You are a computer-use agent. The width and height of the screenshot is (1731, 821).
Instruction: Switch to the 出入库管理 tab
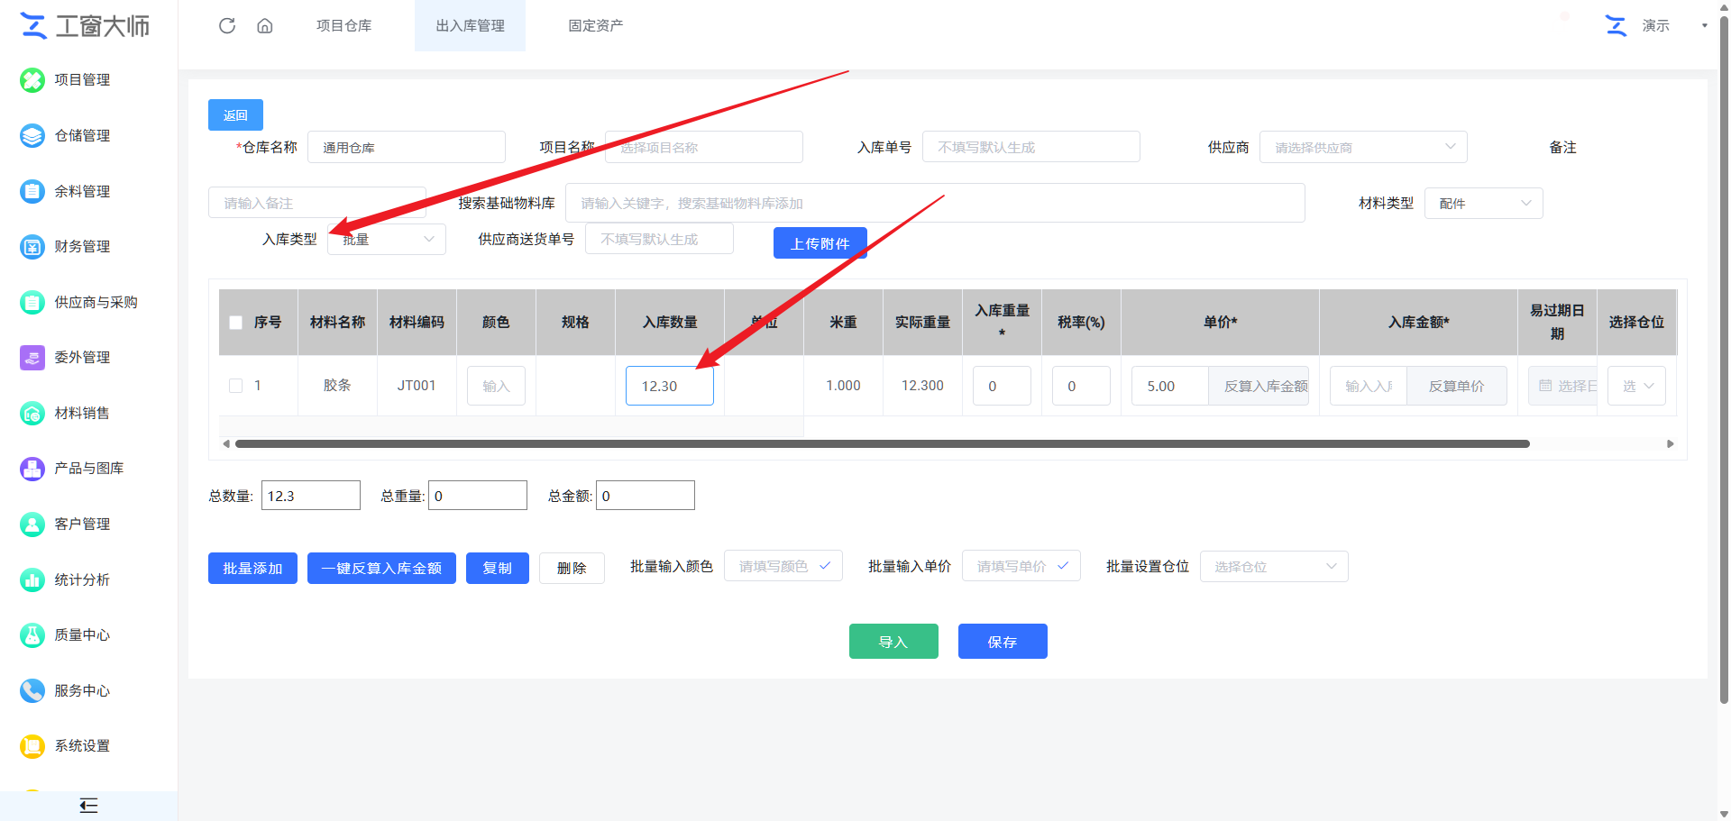[x=470, y=25]
